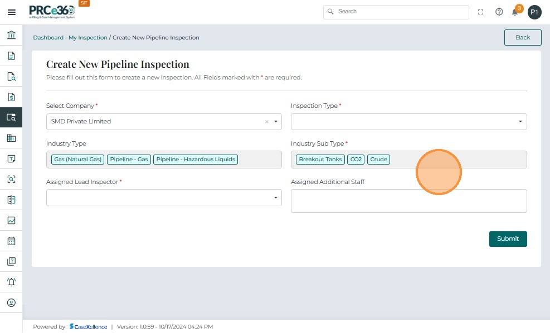
Task: Clear the SMD Private Limited selection
Action: (x=266, y=122)
